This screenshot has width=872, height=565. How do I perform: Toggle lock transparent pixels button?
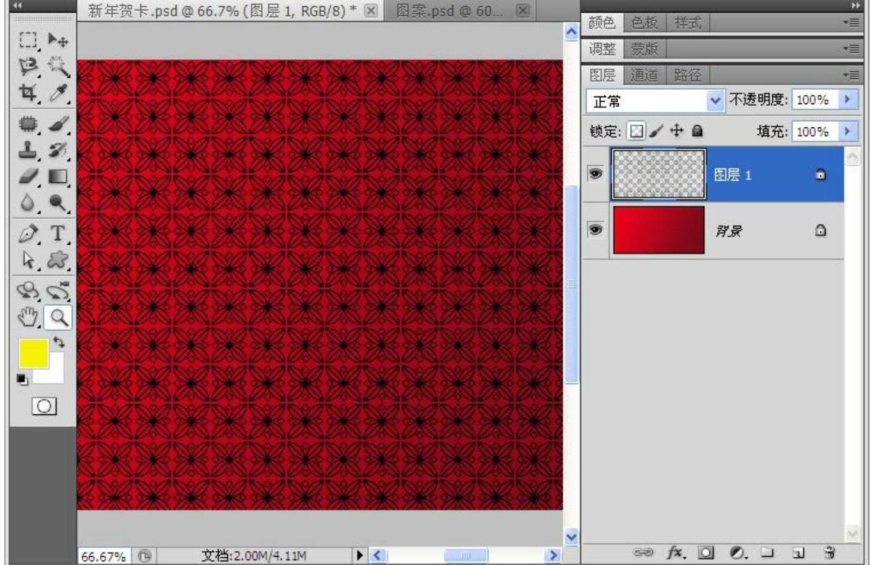pos(638,131)
